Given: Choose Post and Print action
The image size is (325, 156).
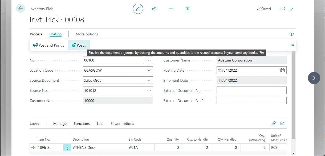Looking at the screenshot, I should pyautogui.click(x=48, y=45).
